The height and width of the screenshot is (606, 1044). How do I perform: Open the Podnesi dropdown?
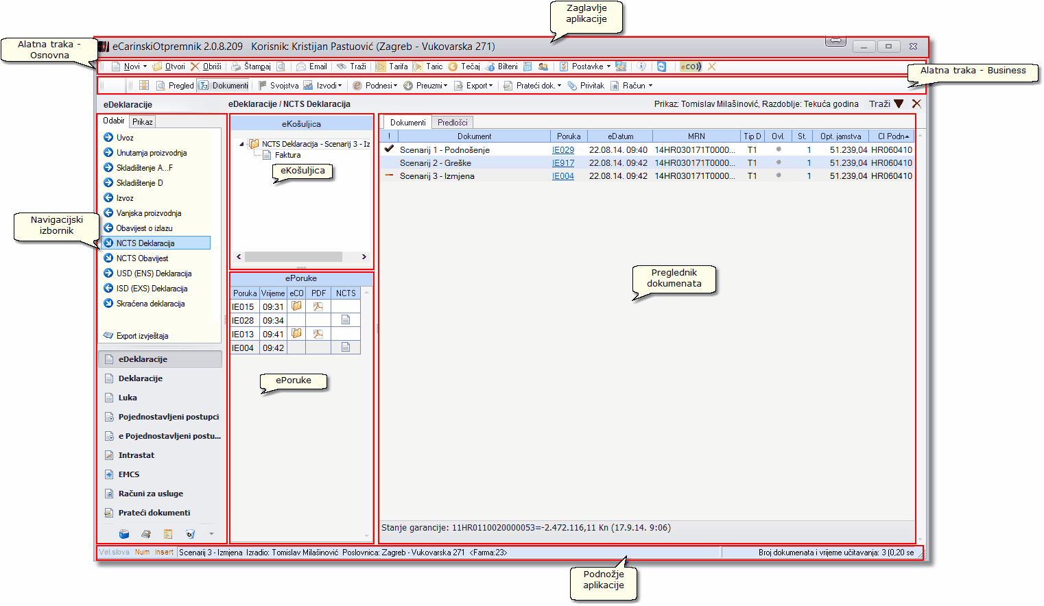[x=375, y=86]
